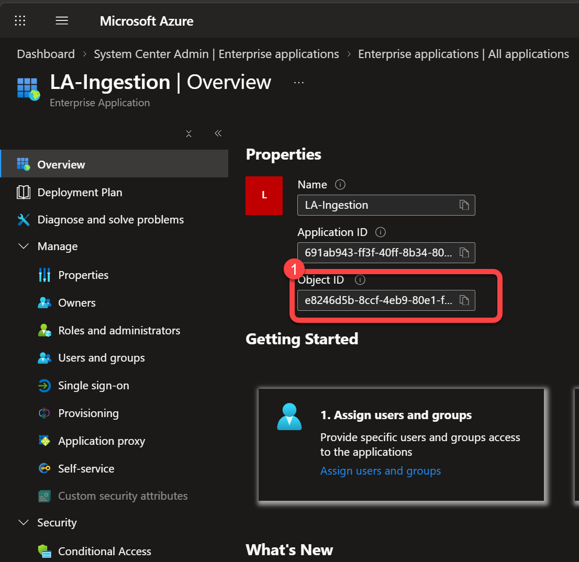Select Overview in the side menu
This screenshot has width=579, height=562.
coord(115,164)
